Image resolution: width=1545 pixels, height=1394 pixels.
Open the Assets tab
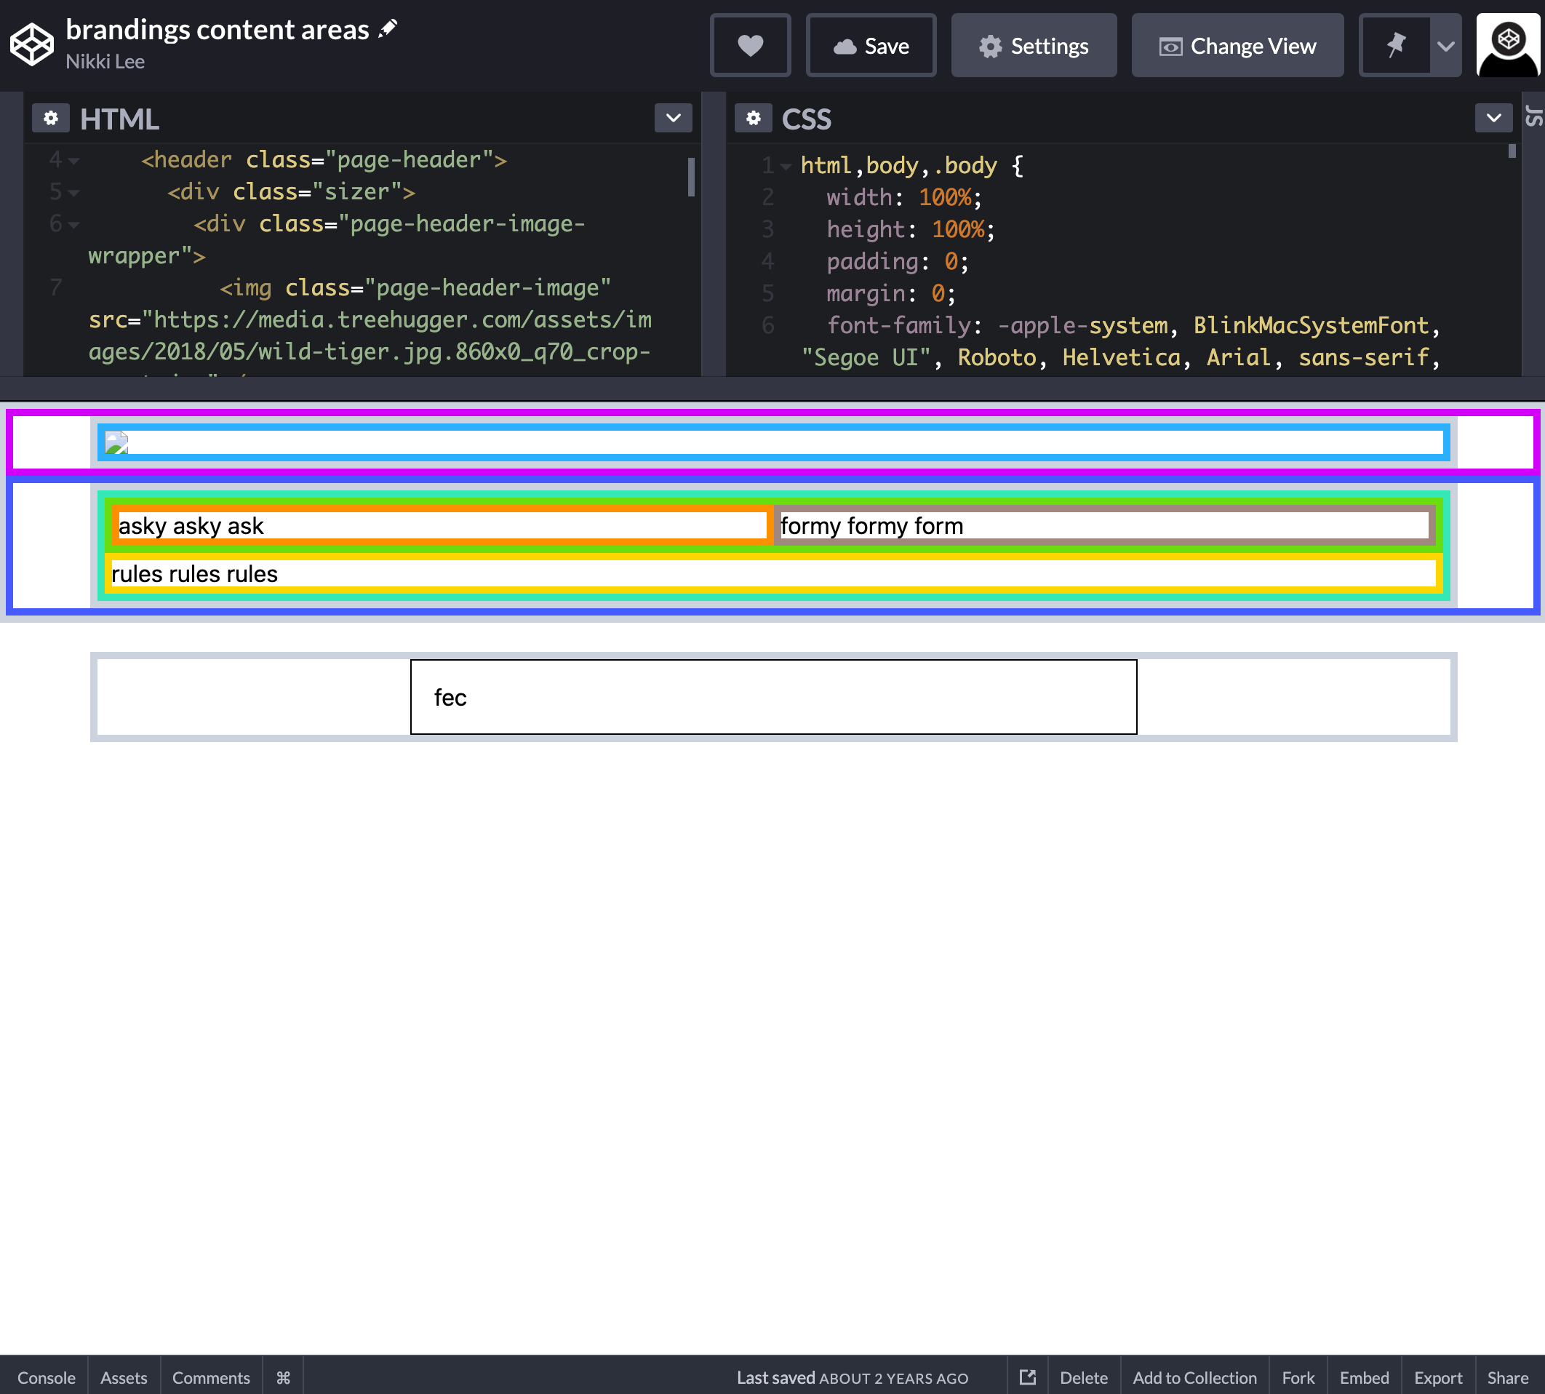[123, 1378]
